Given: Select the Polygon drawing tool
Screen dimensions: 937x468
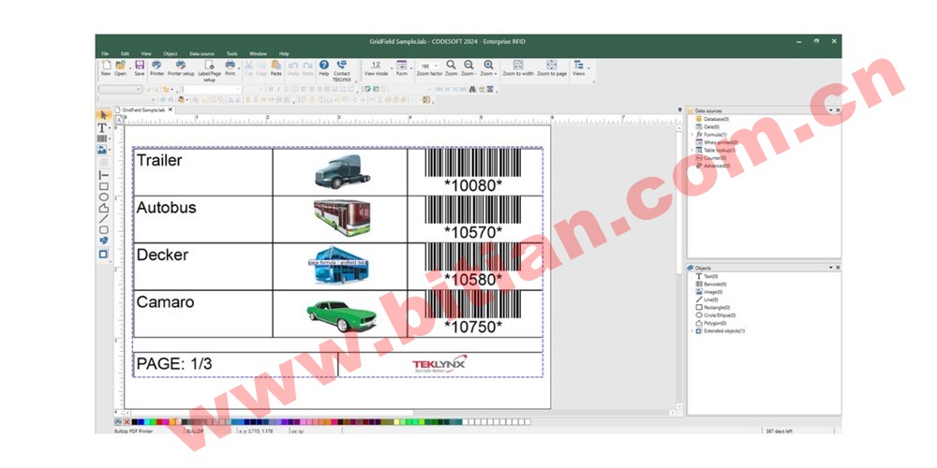Looking at the screenshot, I should 103,208.
